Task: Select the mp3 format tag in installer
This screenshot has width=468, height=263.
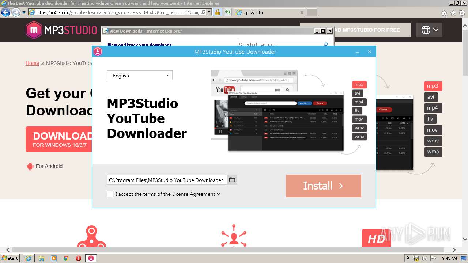Action: 359,85
